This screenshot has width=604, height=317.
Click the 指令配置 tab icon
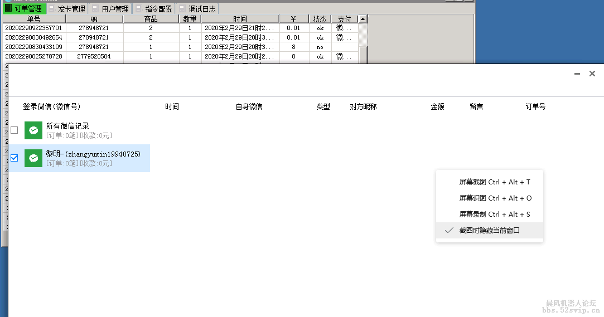[x=139, y=8]
